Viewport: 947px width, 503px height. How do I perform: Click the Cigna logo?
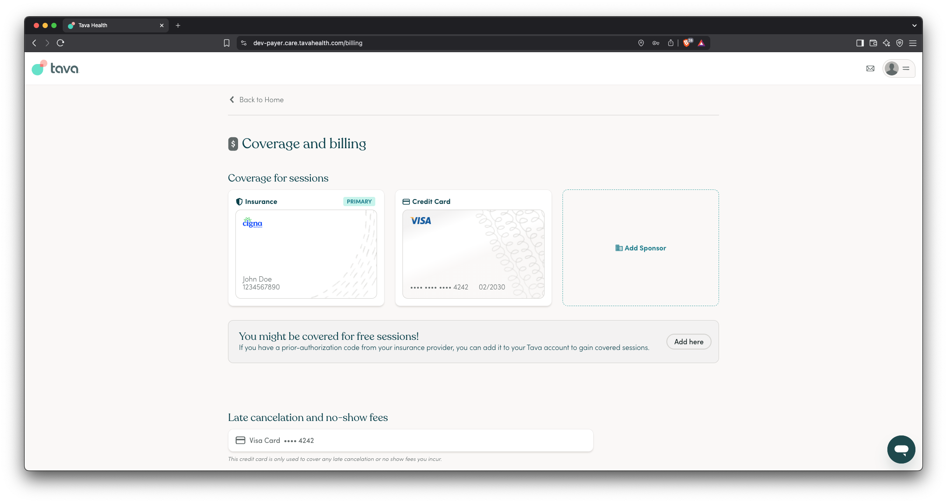[253, 222]
